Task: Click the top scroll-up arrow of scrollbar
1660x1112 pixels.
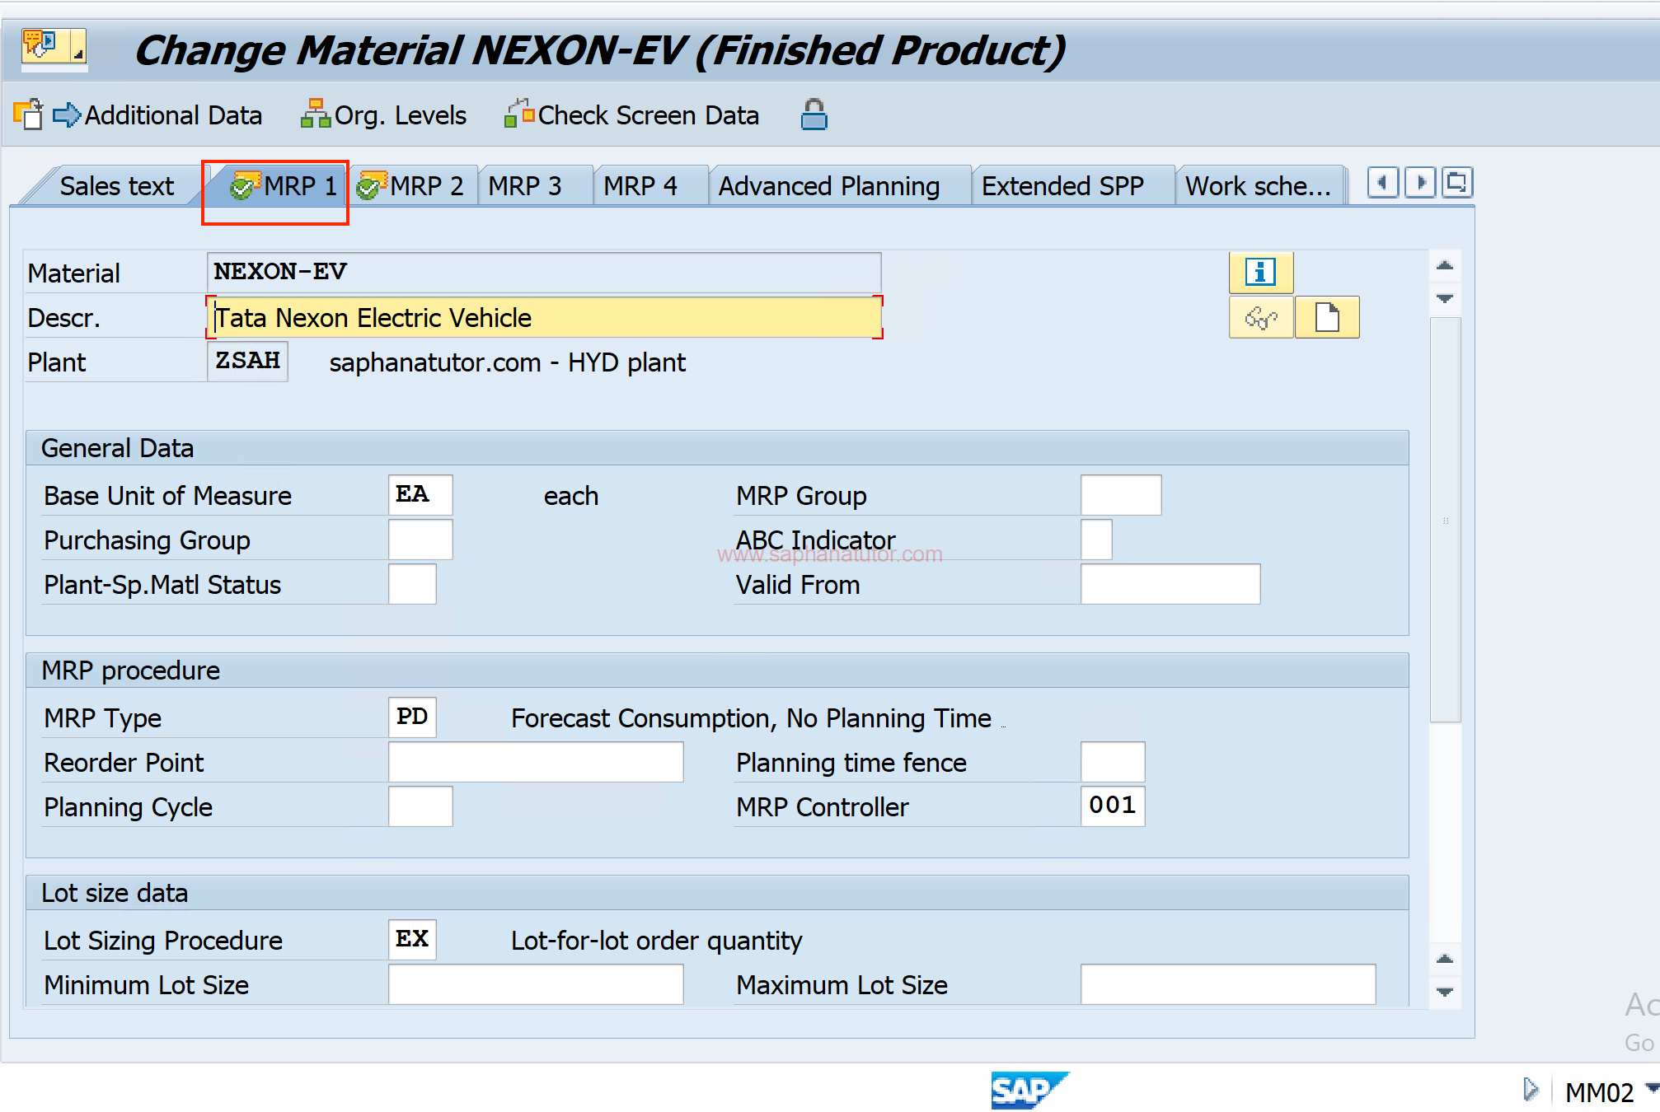Action: pyautogui.click(x=1445, y=266)
